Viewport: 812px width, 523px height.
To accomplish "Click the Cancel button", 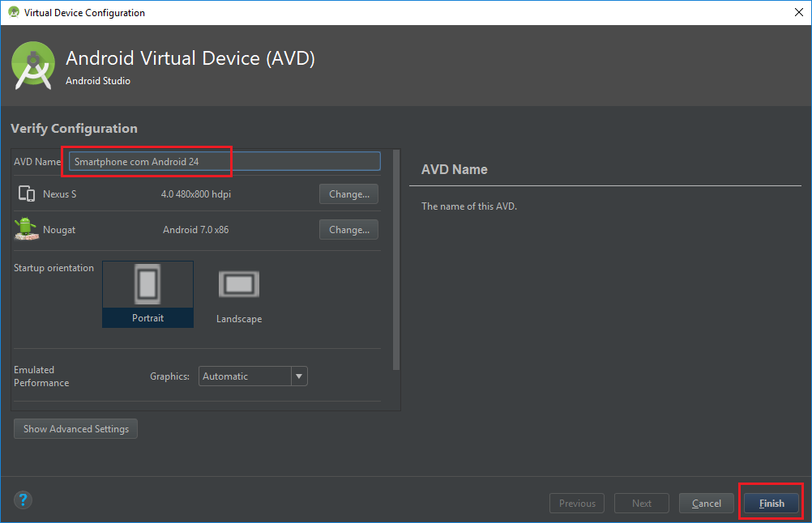I will 707,503.
